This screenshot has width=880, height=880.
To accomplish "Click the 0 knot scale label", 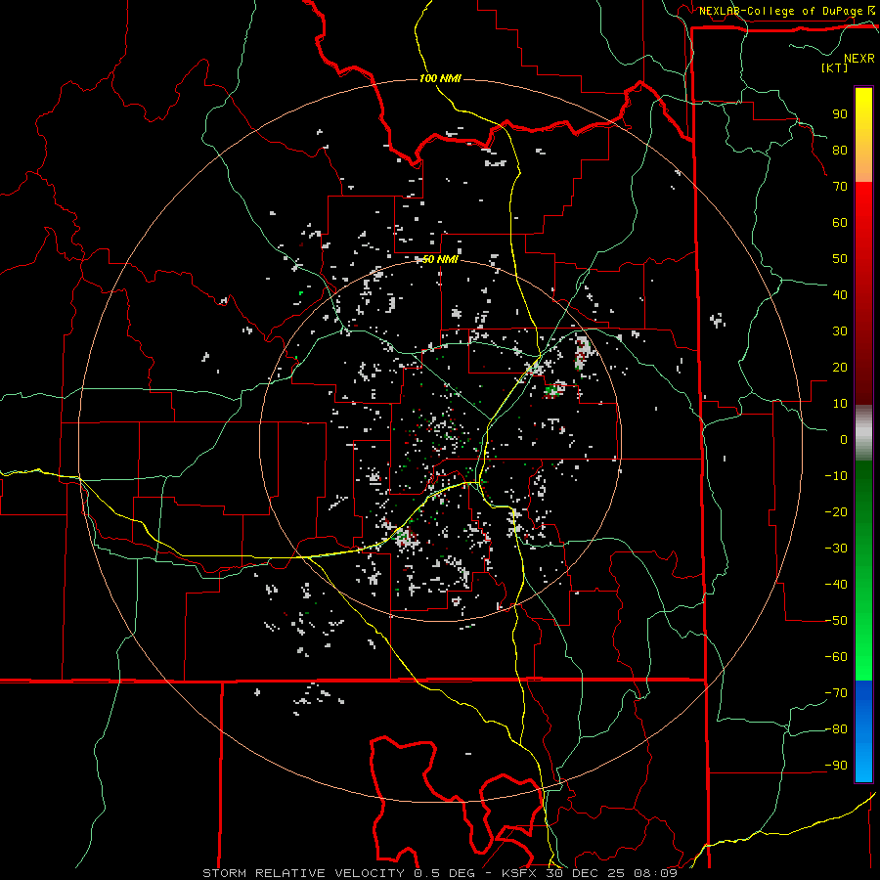I will tap(844, 440).
